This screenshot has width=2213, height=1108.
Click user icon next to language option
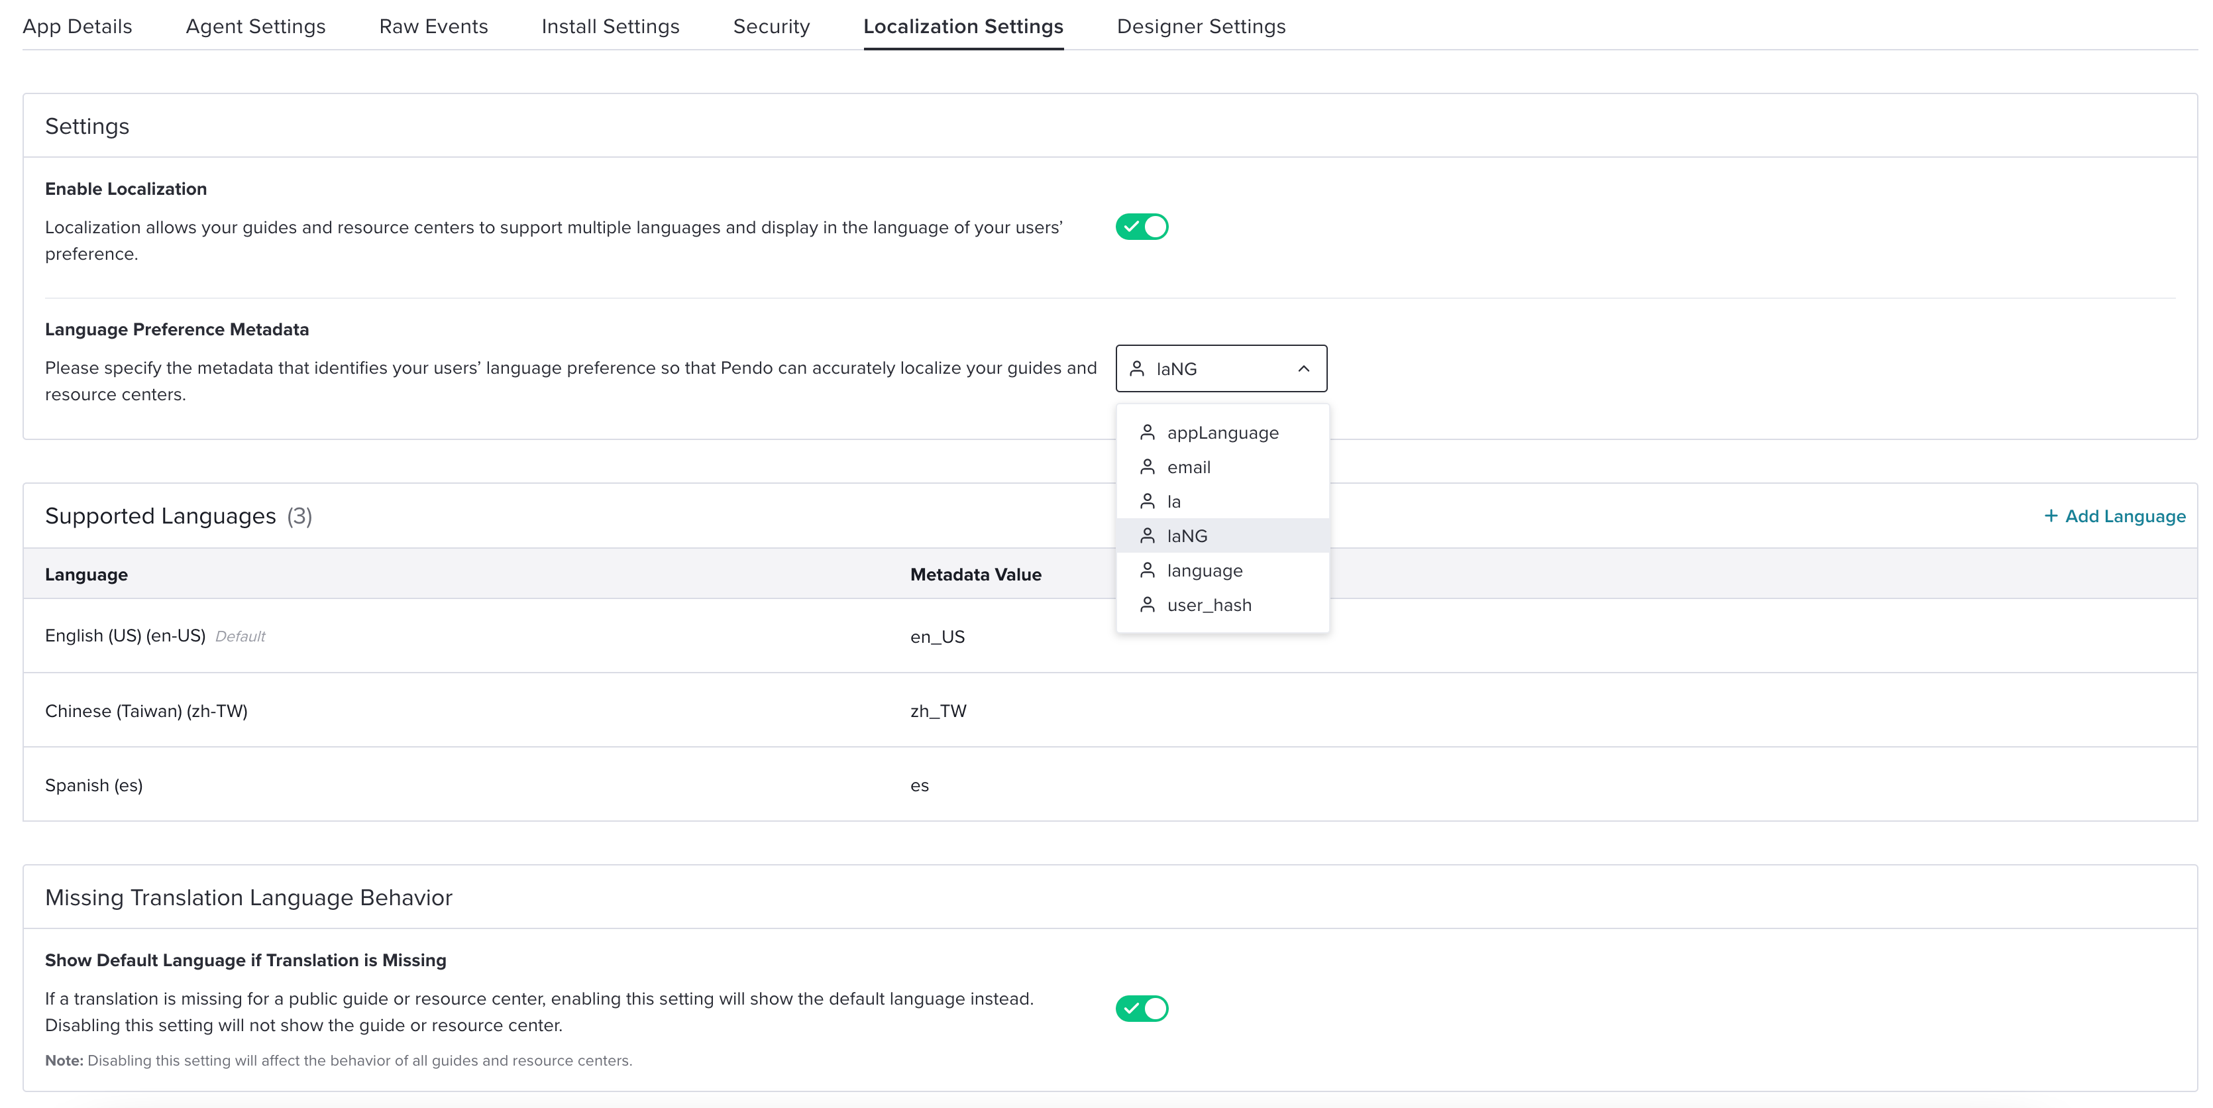pos(1147,569)
